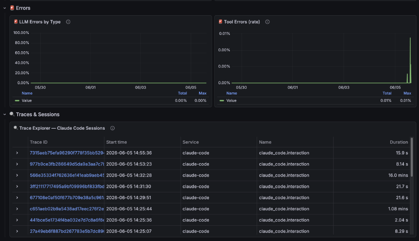Toggle the Value series in LLM Errors legend
Screen dimensions: 419x241
[x=27, y=100]
